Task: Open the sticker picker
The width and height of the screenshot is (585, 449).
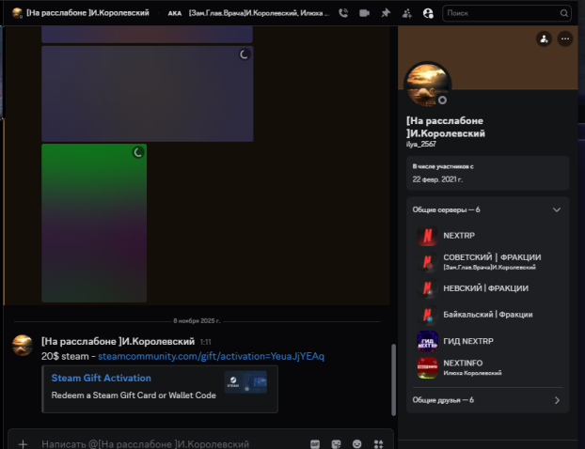Action: pyautogui.click(x=336, y=443)
